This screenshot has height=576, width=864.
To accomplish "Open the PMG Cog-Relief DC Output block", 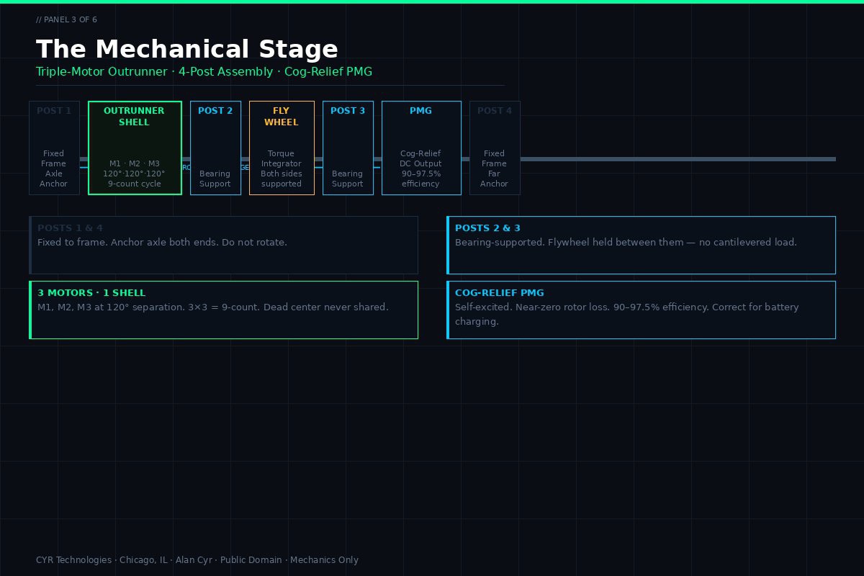I will click(x=421, y=148).
